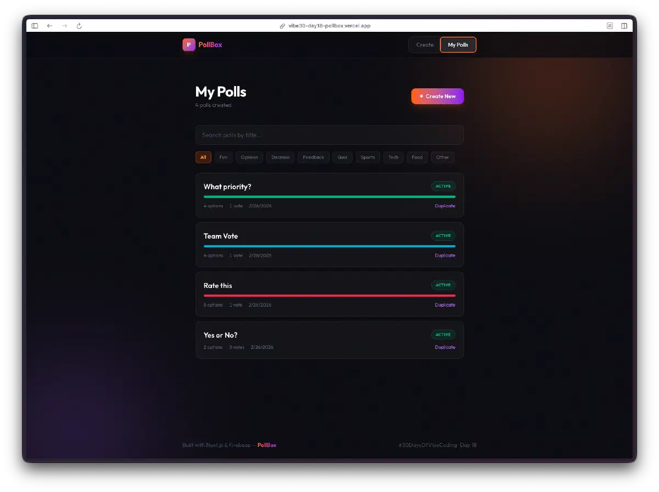The width and height of the screenshot is (659, 492).
Task: Filter polls by Tech
Action: point(393,157)
